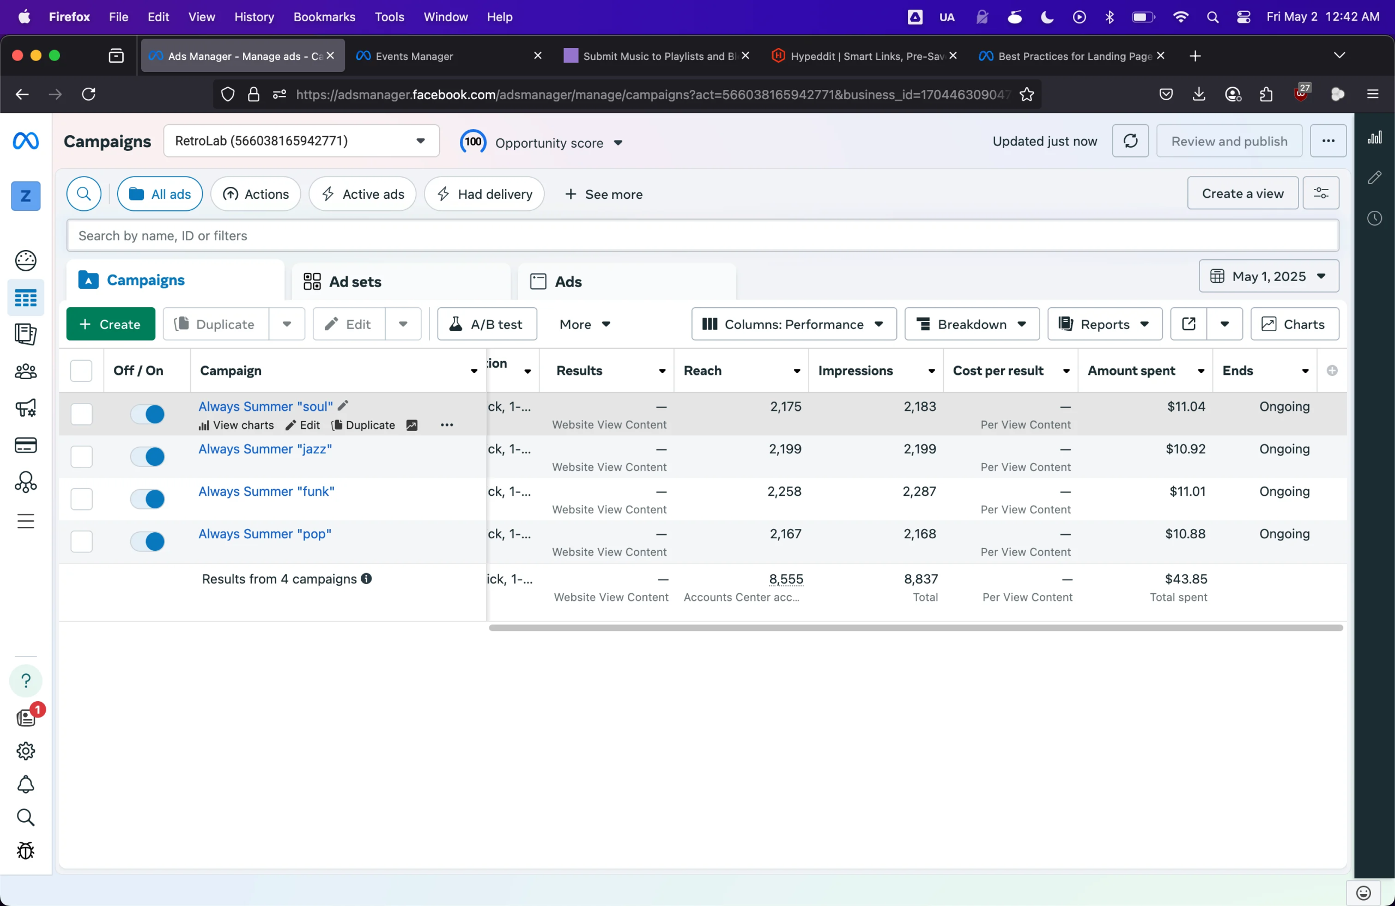
Task: Open the view settings sliders icon
Action: click(1320, 193)
